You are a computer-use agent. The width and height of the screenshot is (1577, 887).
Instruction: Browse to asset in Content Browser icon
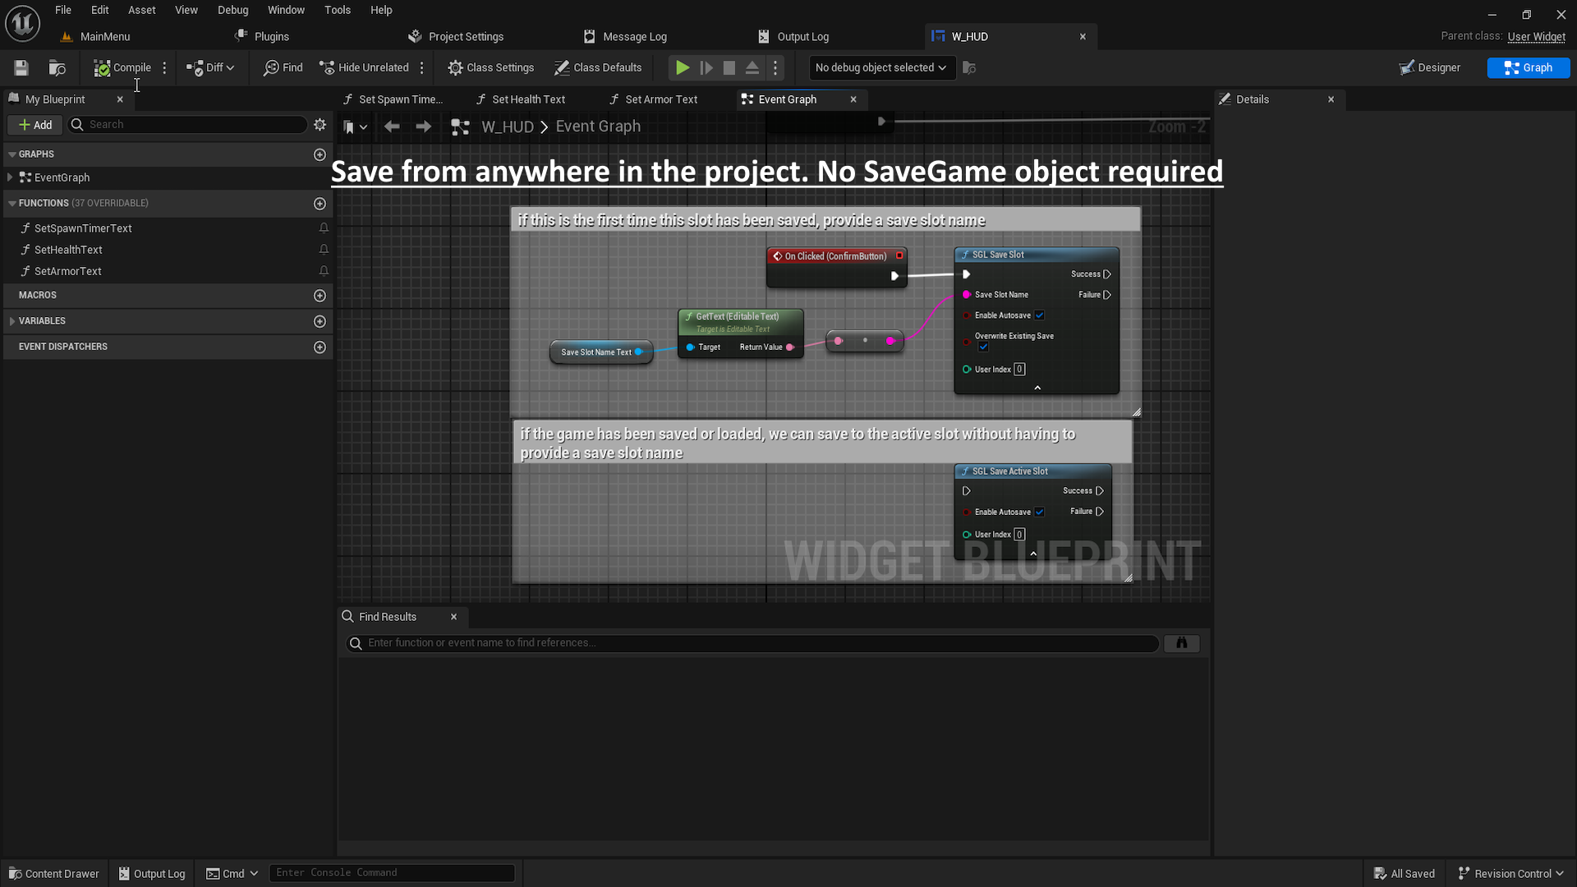[57, 68]
